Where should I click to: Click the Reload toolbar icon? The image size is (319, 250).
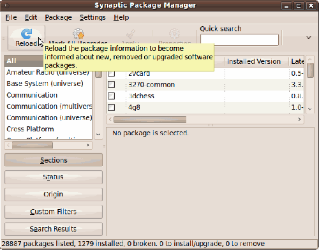point(27,34)
